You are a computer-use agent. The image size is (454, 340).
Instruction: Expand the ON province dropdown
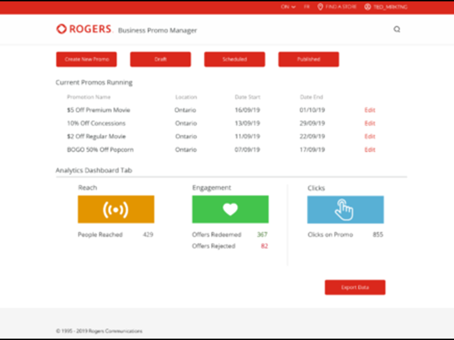click(288, 7)
